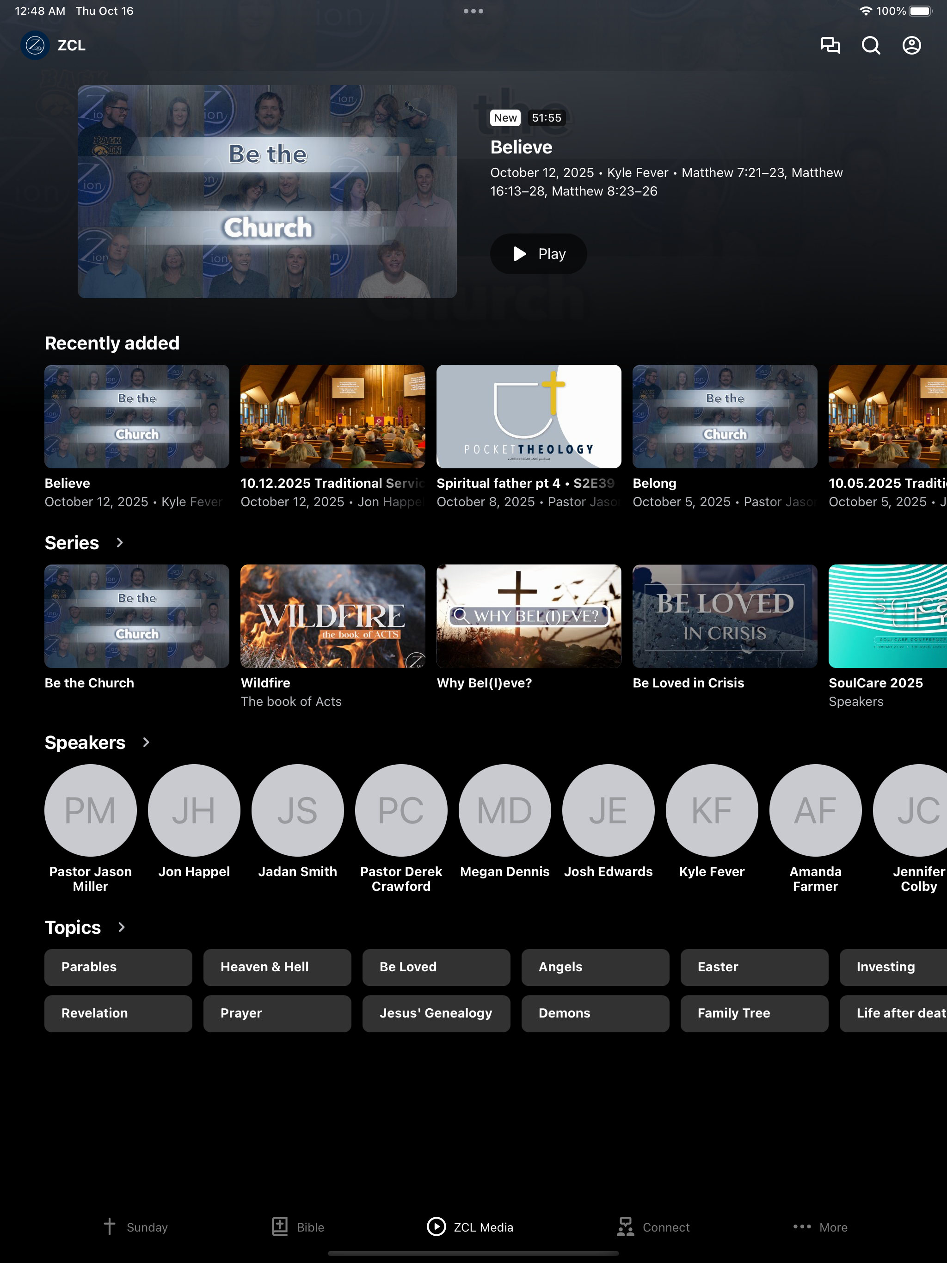This screenshot has height=1263, width=947.
Task: Tap the Series heading
Action: click(72, 542)
